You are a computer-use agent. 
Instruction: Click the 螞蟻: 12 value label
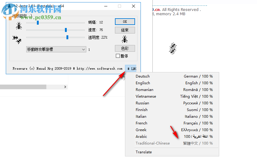coord(95,22)
